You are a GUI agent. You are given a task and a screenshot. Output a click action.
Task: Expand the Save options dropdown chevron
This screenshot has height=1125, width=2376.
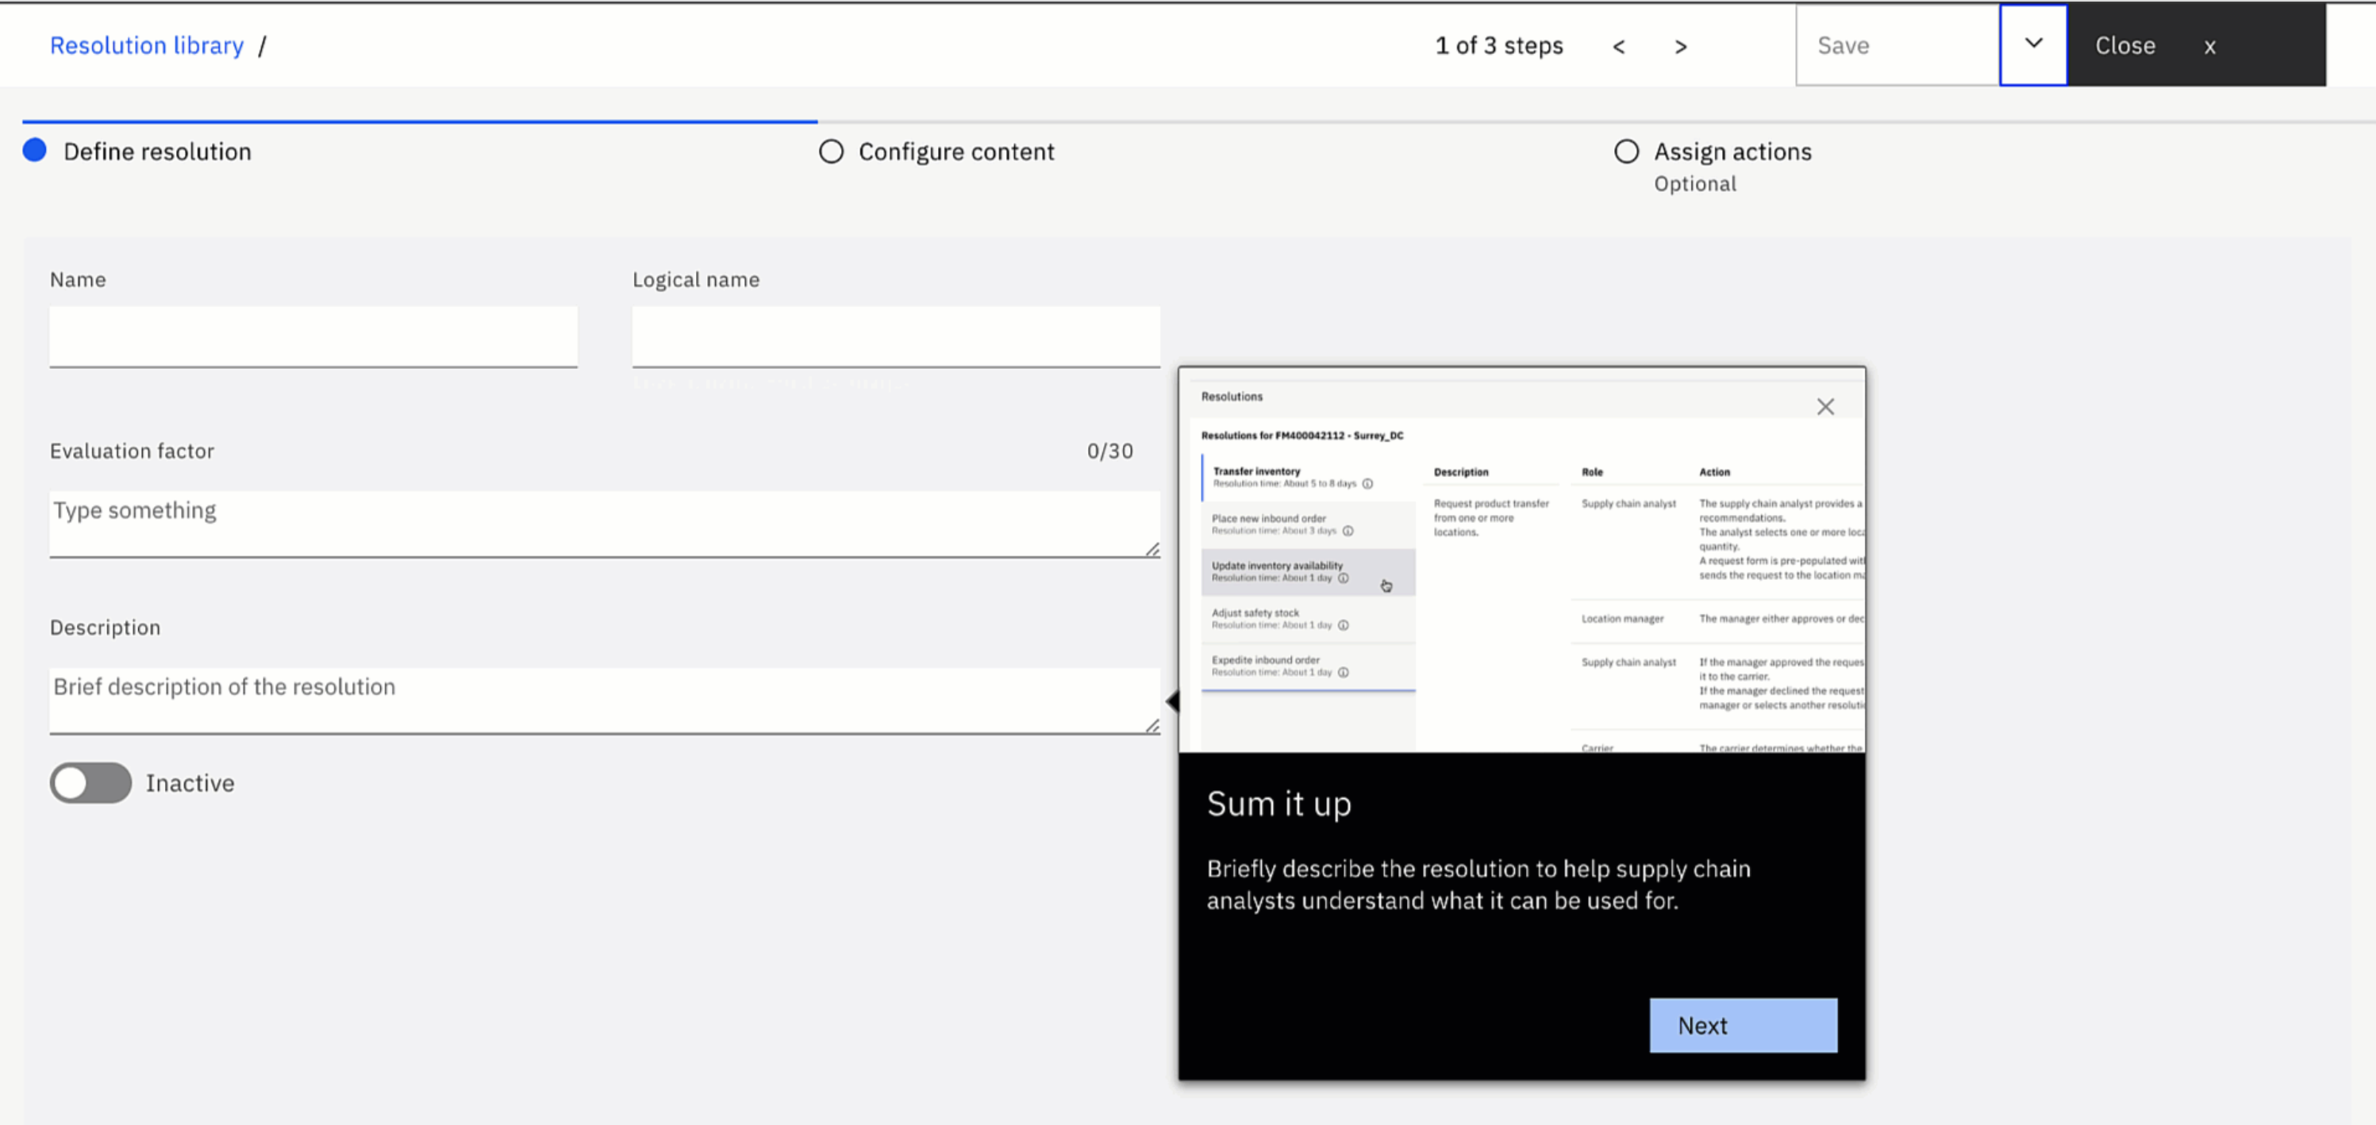tap(2033, 44)
